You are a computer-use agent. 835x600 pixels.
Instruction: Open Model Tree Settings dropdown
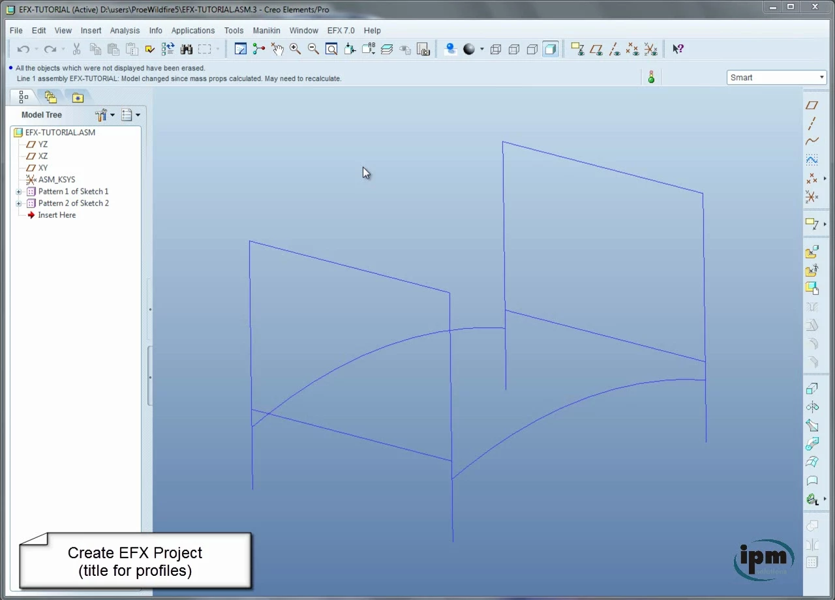(x=104, y=115)
